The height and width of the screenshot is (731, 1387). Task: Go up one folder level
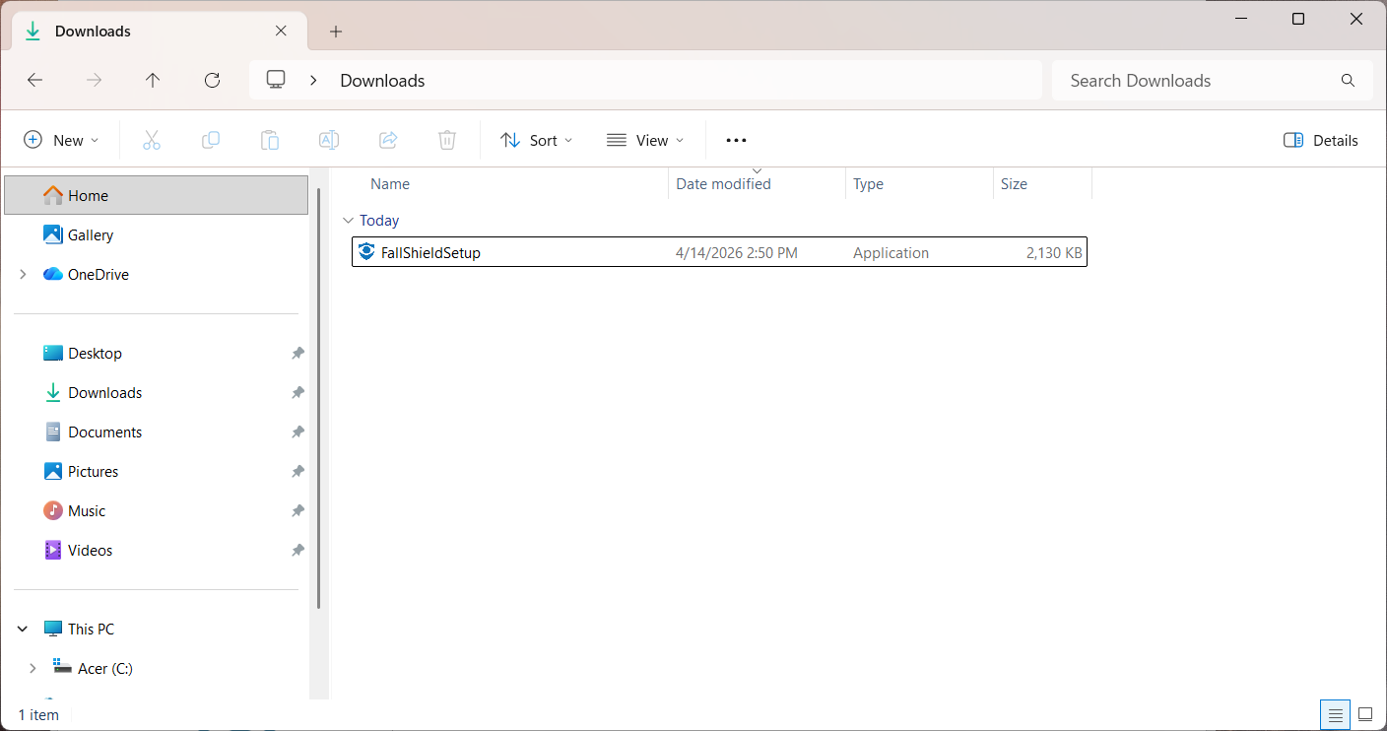click(x=153, y=81)
